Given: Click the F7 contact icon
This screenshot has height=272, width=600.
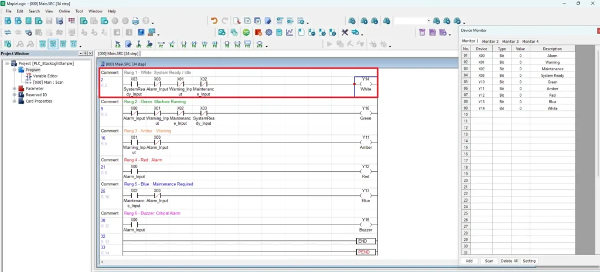Looking at the screenshot, I should pos(204,45).
